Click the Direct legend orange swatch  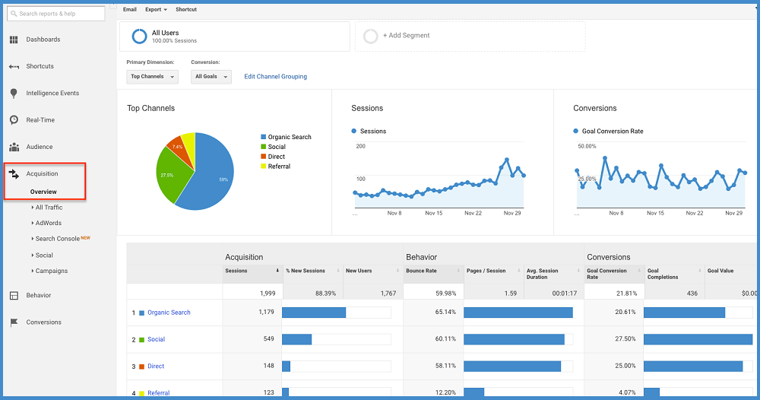[263, 157]
